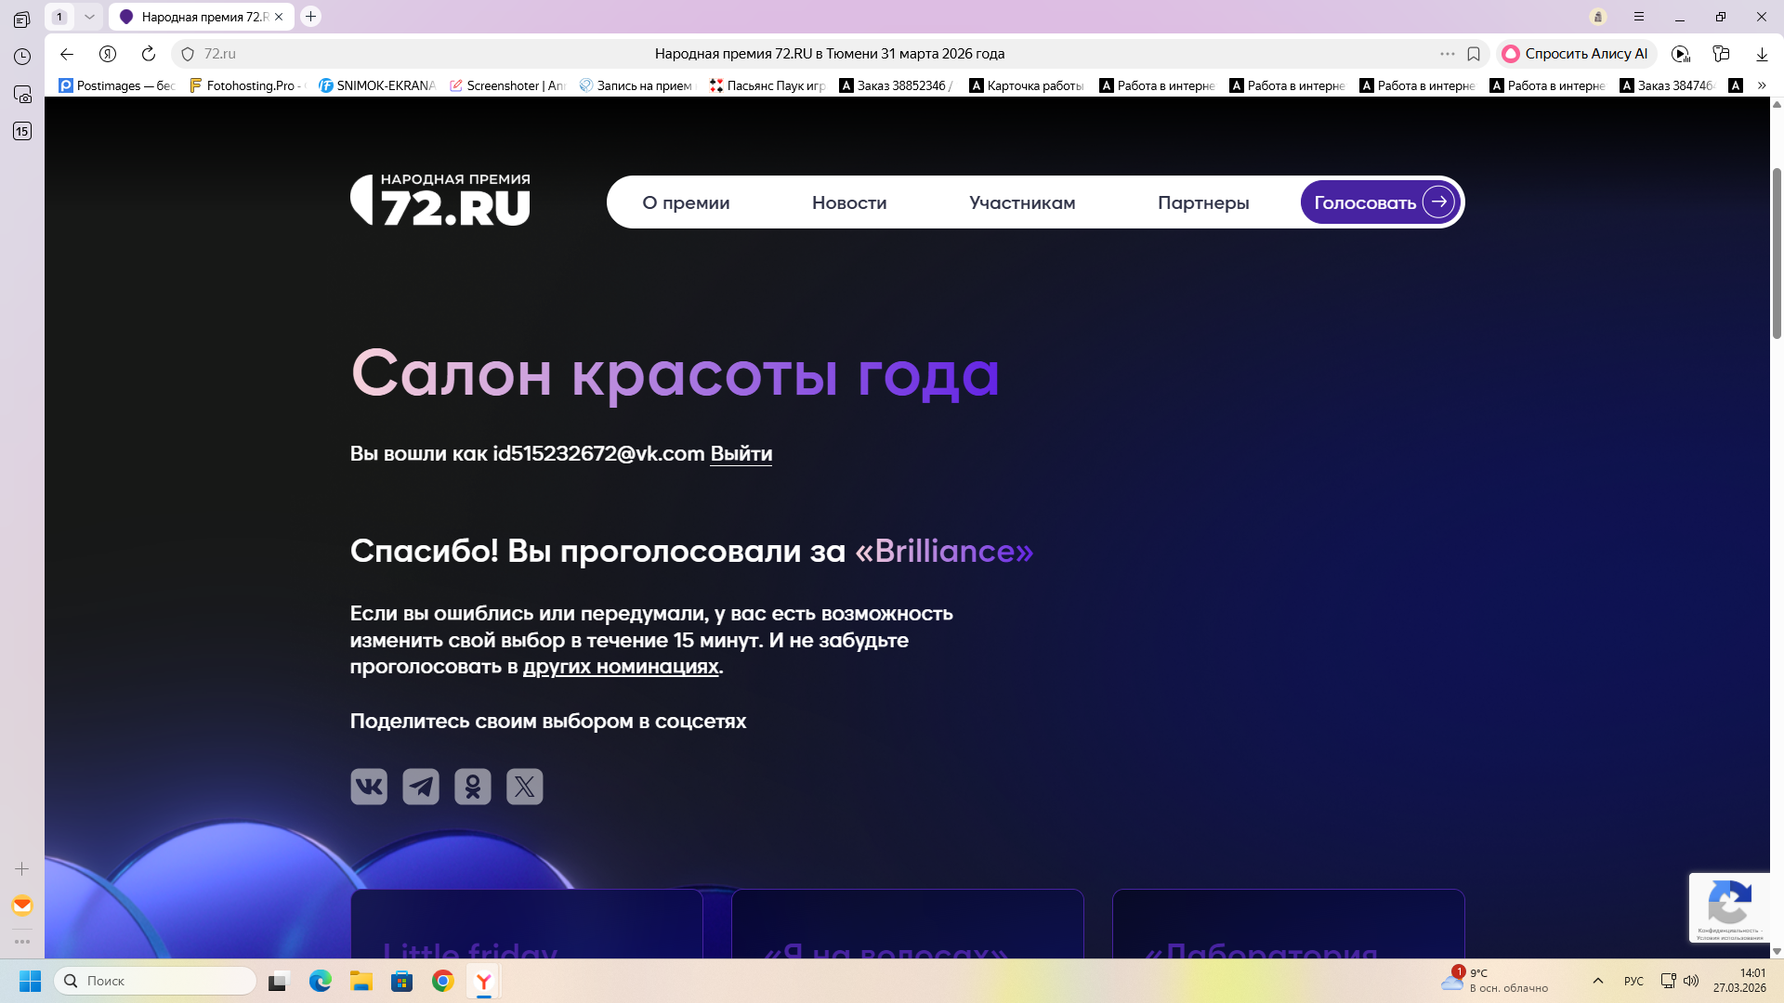Open browser downloads icon
The width and height of the screenshot is (1784, 1003).
(1762, 54)
